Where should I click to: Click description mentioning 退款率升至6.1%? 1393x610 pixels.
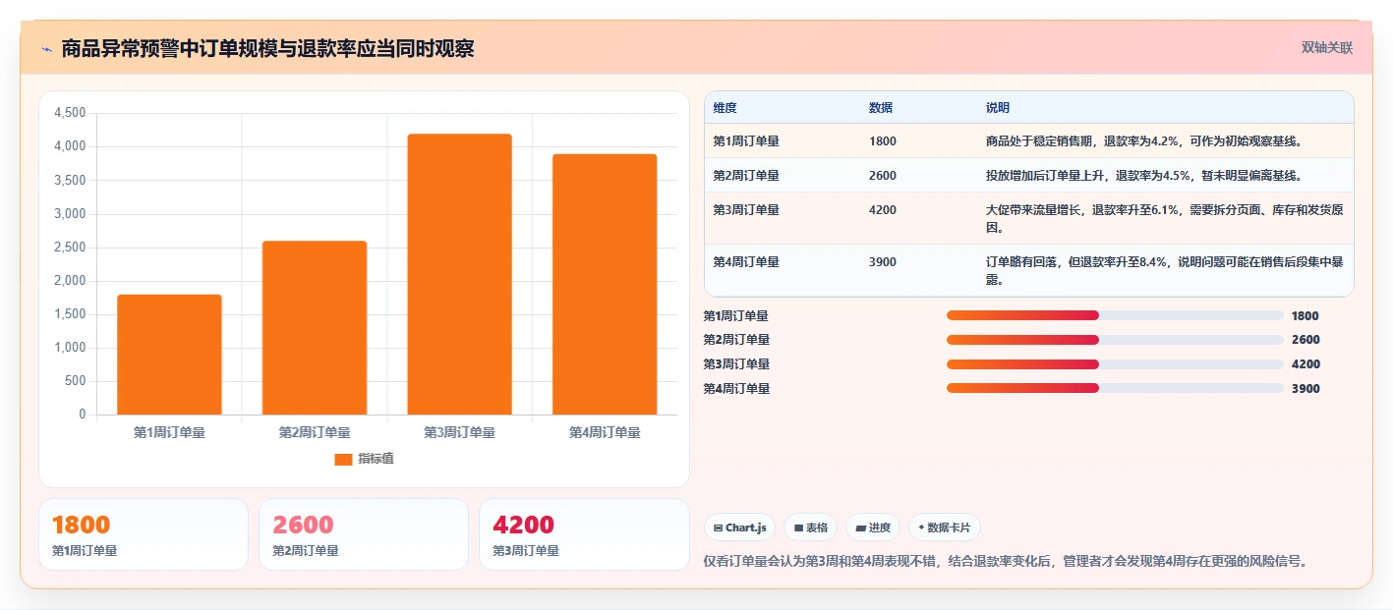click(x=1164, y=218)
